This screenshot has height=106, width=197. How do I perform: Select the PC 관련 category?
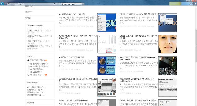tap(36, 69)
